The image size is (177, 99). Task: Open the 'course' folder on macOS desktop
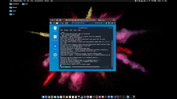[13, 11]
